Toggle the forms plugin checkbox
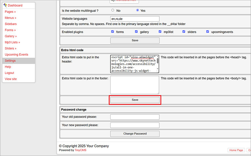251x156 pixels. (x=112, y=32)
